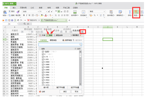Click the filter search input field
This screenshot has height=98, width=145.
(60, 45)
